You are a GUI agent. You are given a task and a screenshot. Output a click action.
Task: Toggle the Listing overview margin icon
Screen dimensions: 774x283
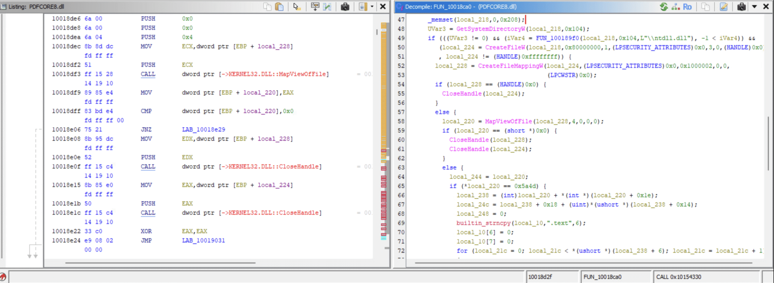pos(363,7)
